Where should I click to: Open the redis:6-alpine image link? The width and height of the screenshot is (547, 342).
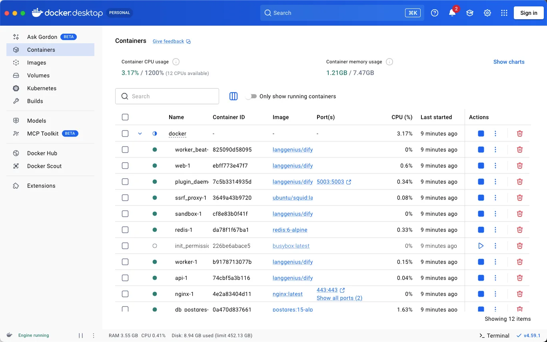click(x=290, y=230)
